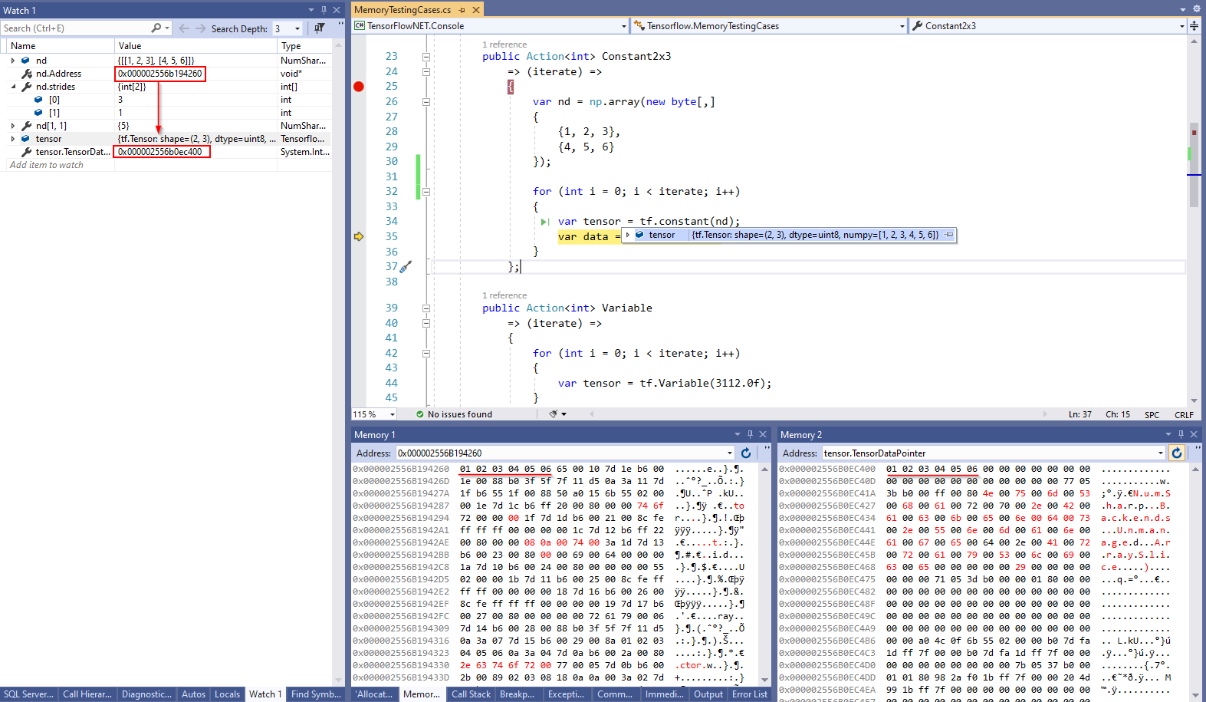Viewport: 1206px width, 702px height.
Task: Toggle auto-hide pin on Memory 1 panel
Action: (x=750, y=435)
